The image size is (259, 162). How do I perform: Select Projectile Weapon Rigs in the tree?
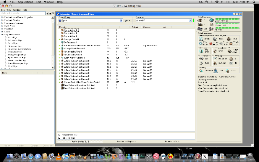point(18,63)
